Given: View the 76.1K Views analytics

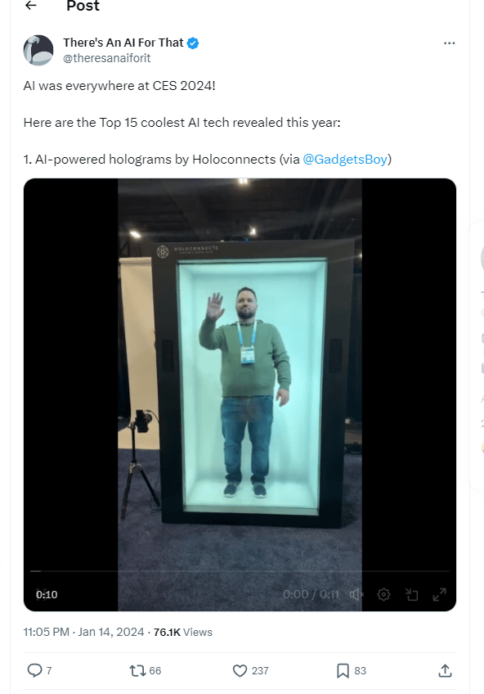Looking at the screenshot, I should (183, 632).
